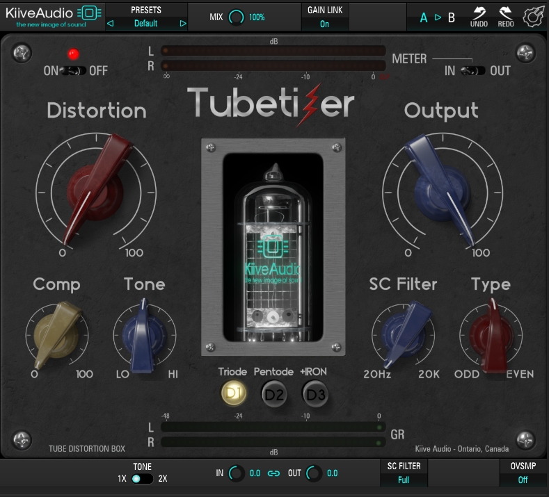
Task: Click the MIX knob
Action: pos(237,17)
